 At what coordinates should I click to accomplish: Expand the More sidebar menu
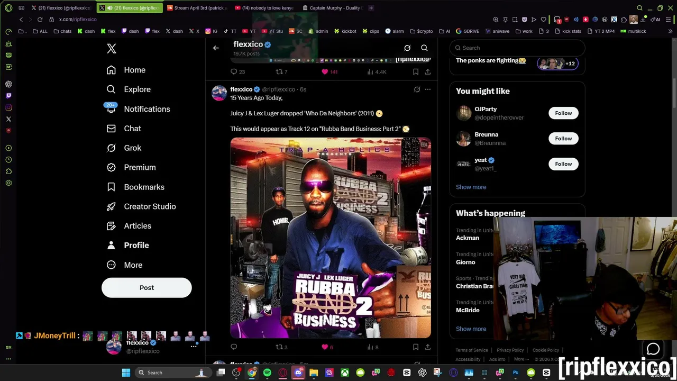click(124, 265)
